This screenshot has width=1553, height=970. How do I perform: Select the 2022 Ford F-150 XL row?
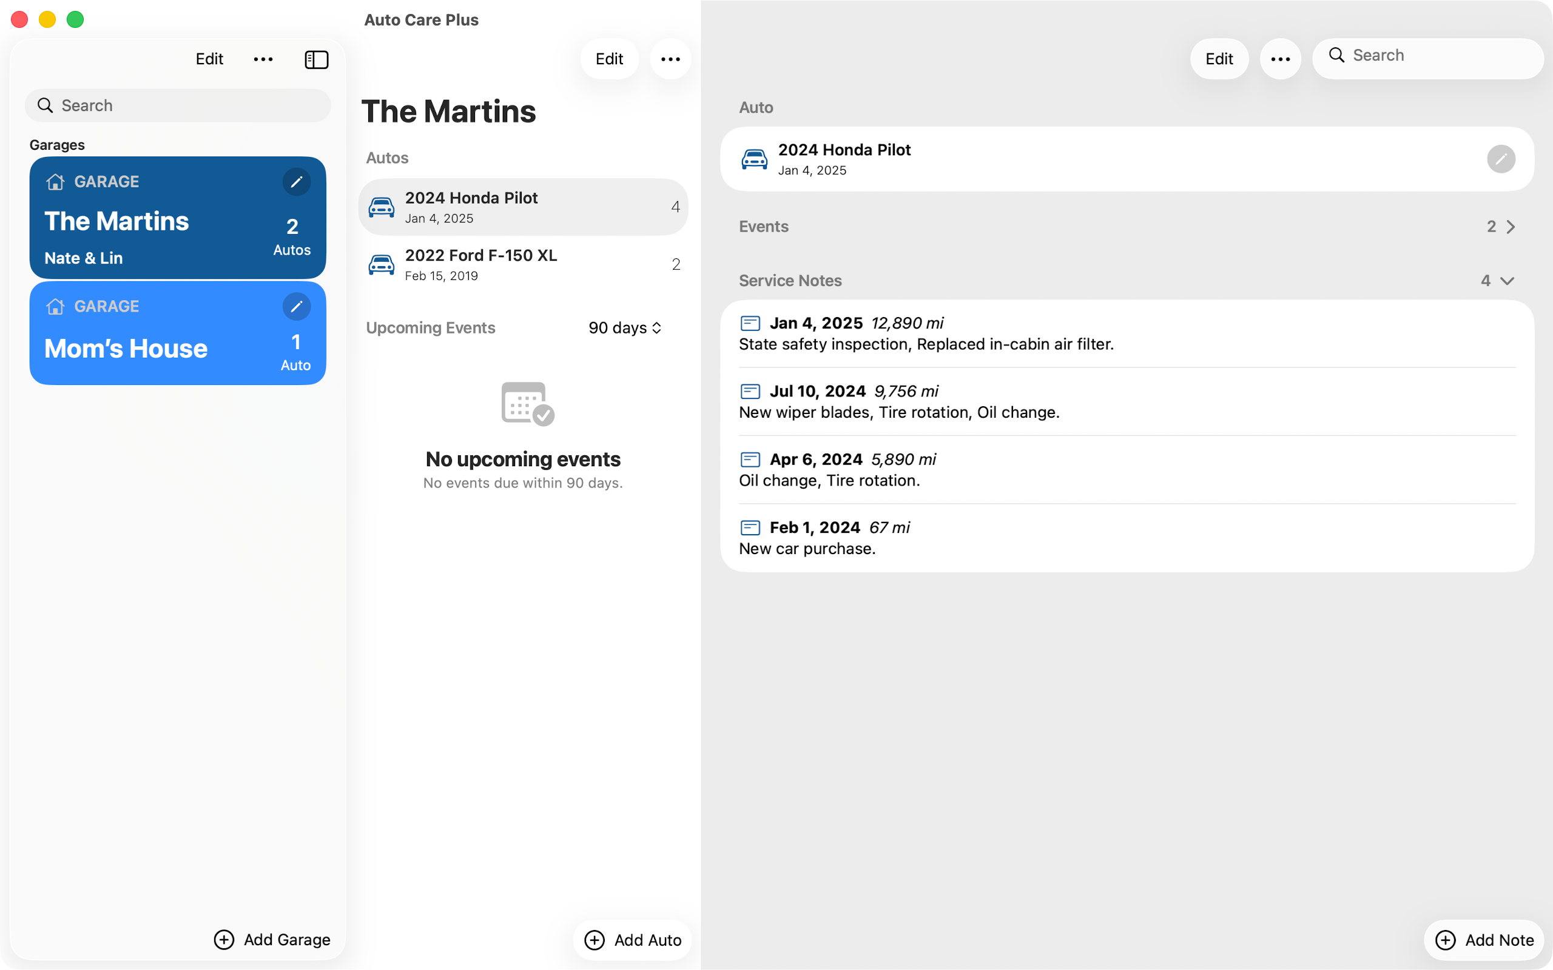(x=523, y=264)
